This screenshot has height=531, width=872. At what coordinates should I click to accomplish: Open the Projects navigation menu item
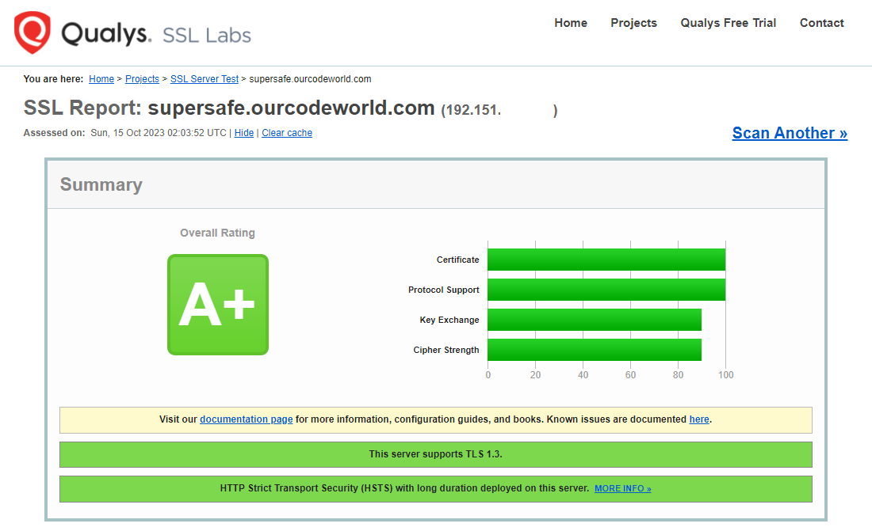tap(633, 23)
